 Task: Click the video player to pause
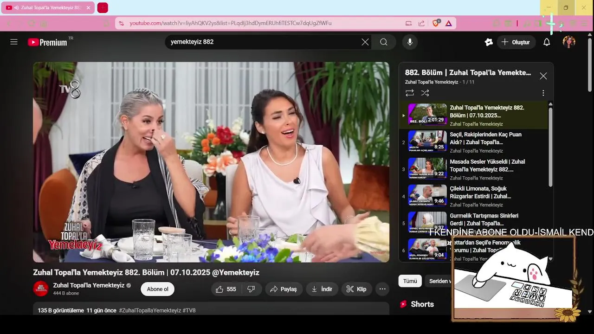click(x=211, y=162)
